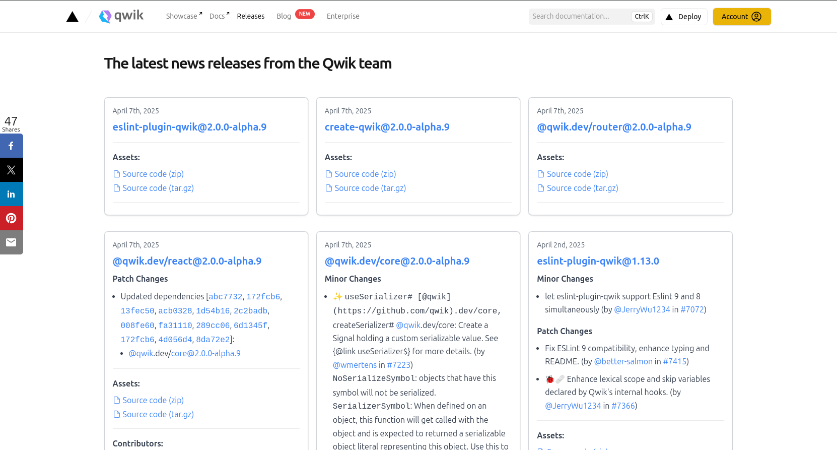Click the Account user icon
837x452 pixels.
tap(756, 17)
